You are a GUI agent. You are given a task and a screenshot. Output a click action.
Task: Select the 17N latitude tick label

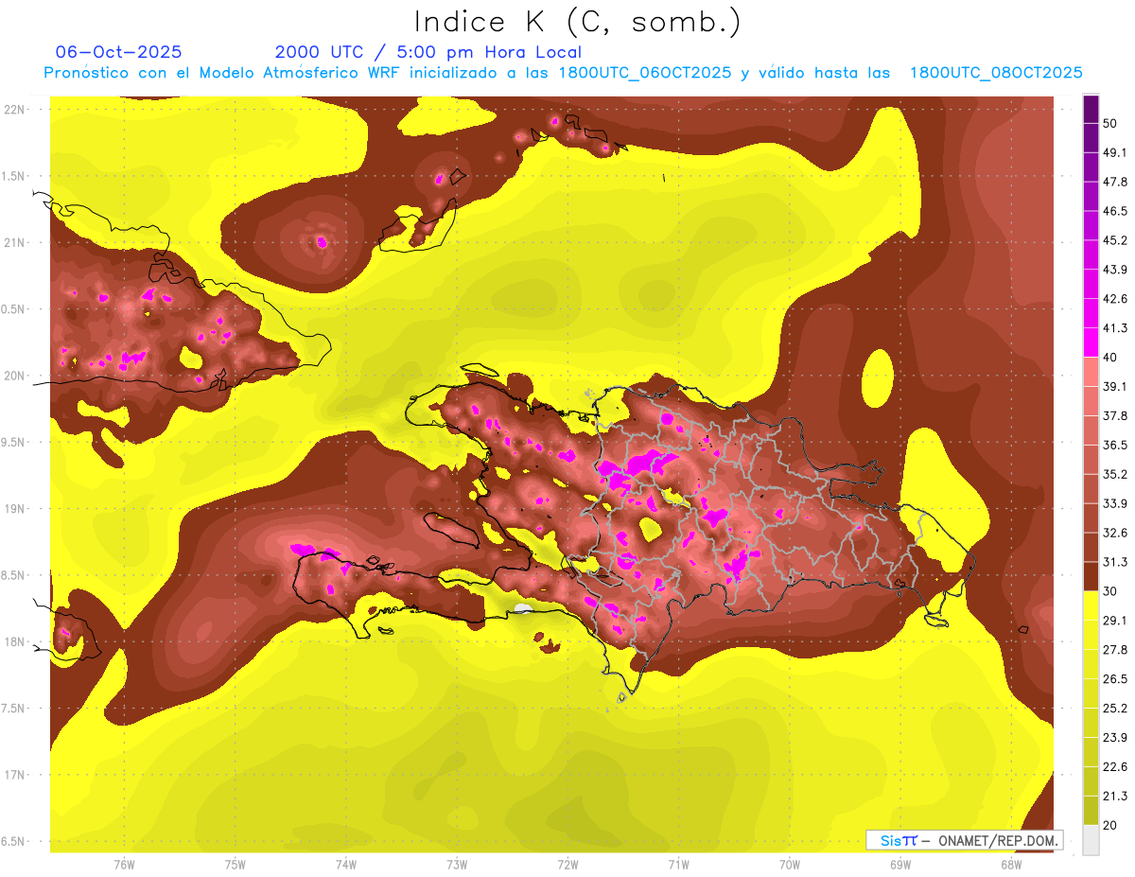coord(15,775)
